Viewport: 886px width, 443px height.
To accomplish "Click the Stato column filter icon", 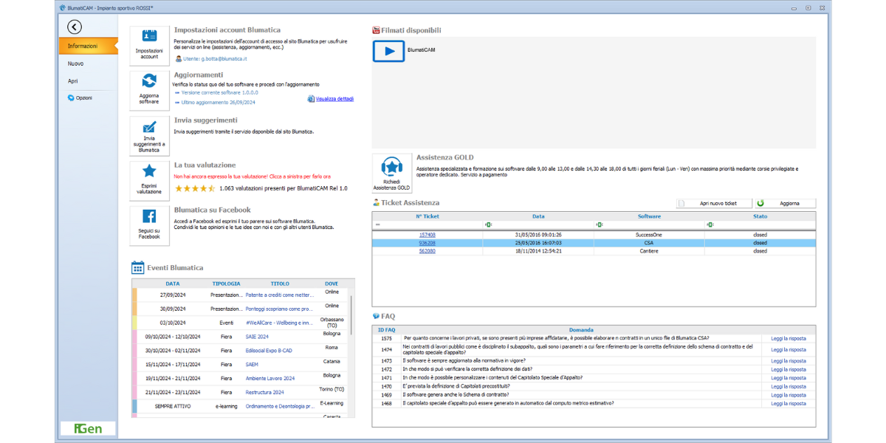I will tap(710, 224).
